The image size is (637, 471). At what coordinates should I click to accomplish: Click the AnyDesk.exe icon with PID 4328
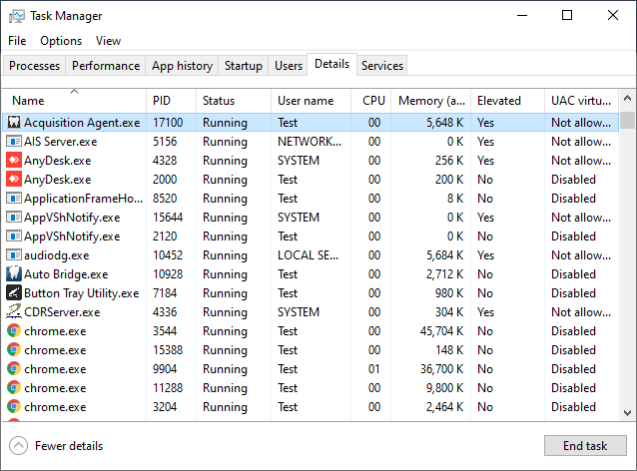[x=14, y=161]
